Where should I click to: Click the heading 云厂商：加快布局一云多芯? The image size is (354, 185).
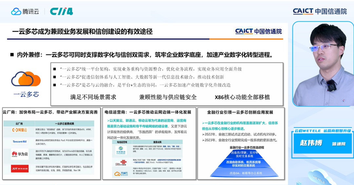[x=50, y=112]
